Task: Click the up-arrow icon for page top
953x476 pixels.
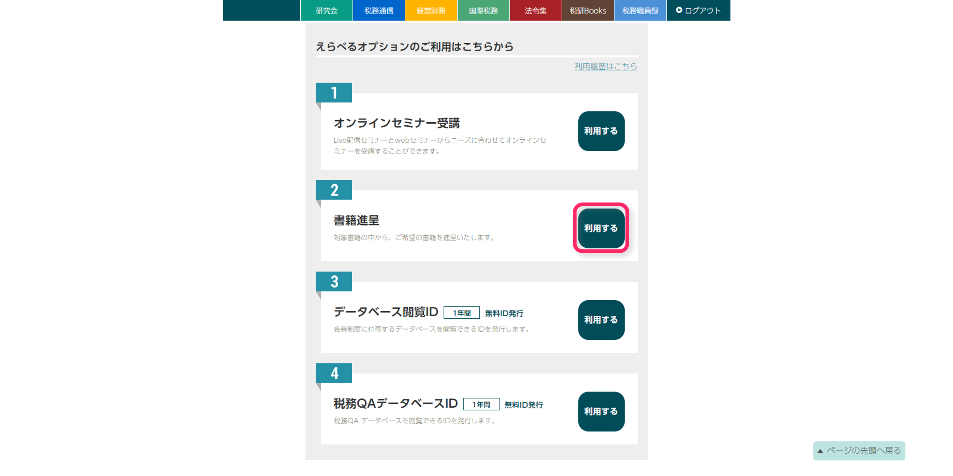Action: click(820, 451)
